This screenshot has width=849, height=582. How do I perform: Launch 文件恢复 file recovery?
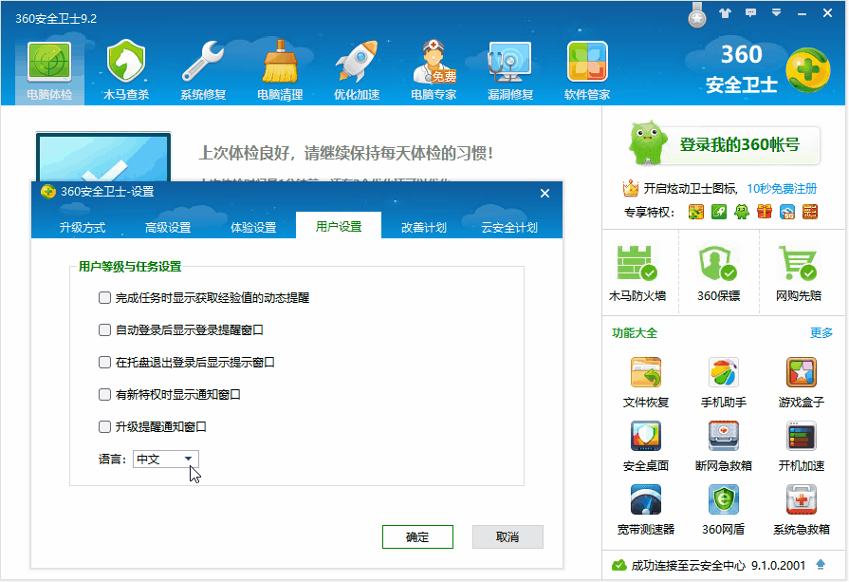coord(646,382)
